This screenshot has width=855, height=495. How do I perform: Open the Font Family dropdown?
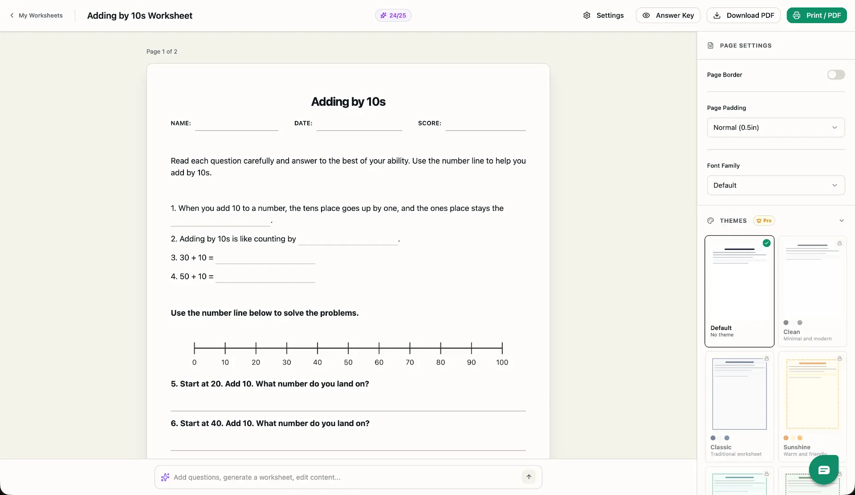tap(776, 185)
